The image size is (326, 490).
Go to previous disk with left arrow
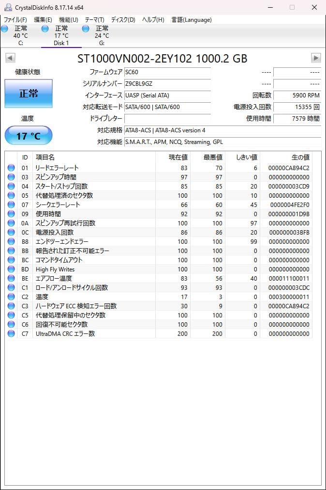[10, 58]
